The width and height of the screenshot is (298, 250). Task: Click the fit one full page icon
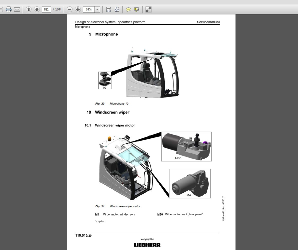[x=117, y=9]
